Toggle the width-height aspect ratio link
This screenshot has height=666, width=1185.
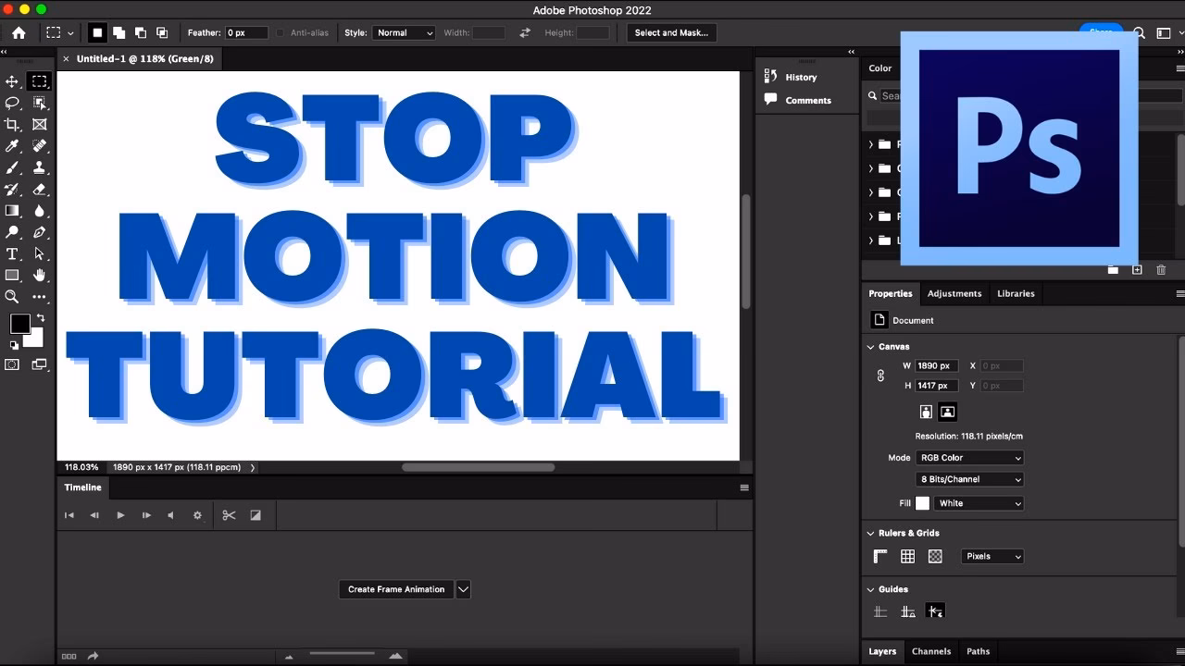(880, 376)
